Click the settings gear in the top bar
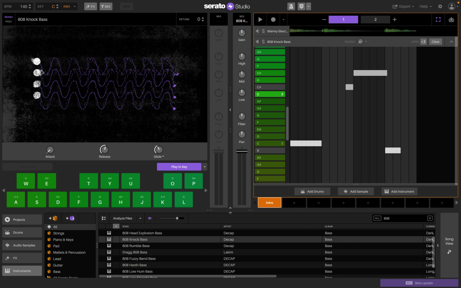 point(440,6)
